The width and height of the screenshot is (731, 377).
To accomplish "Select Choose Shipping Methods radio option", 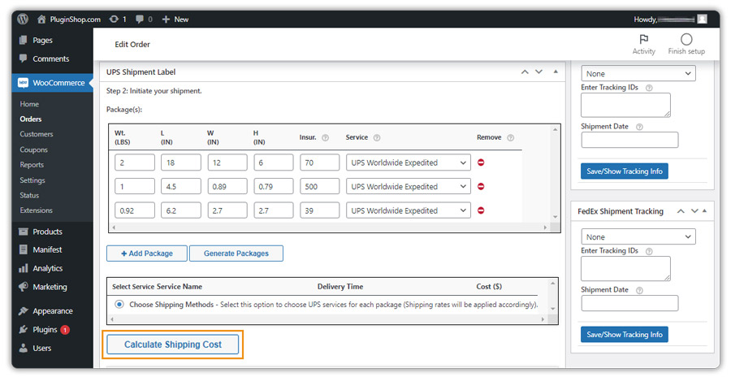I will 119,304.
